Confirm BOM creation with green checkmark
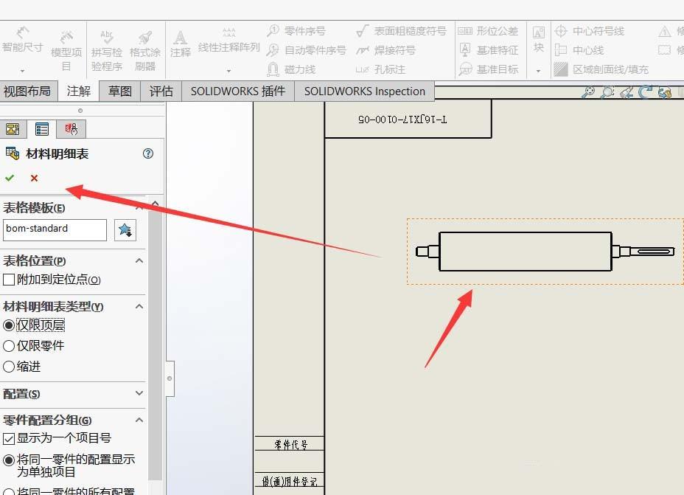This screenshot has height=495, width=684. (10, 178)
